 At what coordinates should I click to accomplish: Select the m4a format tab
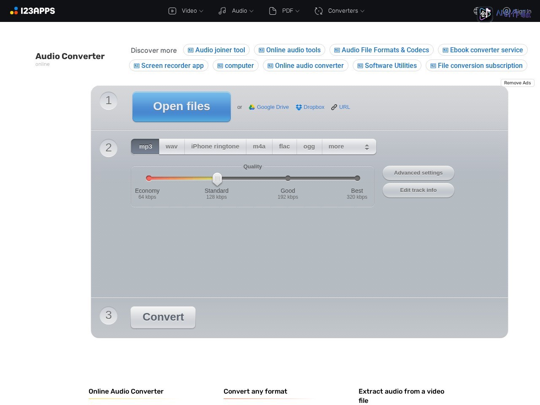pyautogui.click(x=259, y=146)
